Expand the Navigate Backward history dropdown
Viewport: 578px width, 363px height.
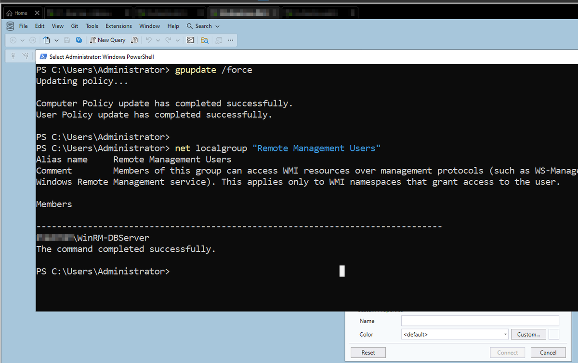click(x=22, y=40)
